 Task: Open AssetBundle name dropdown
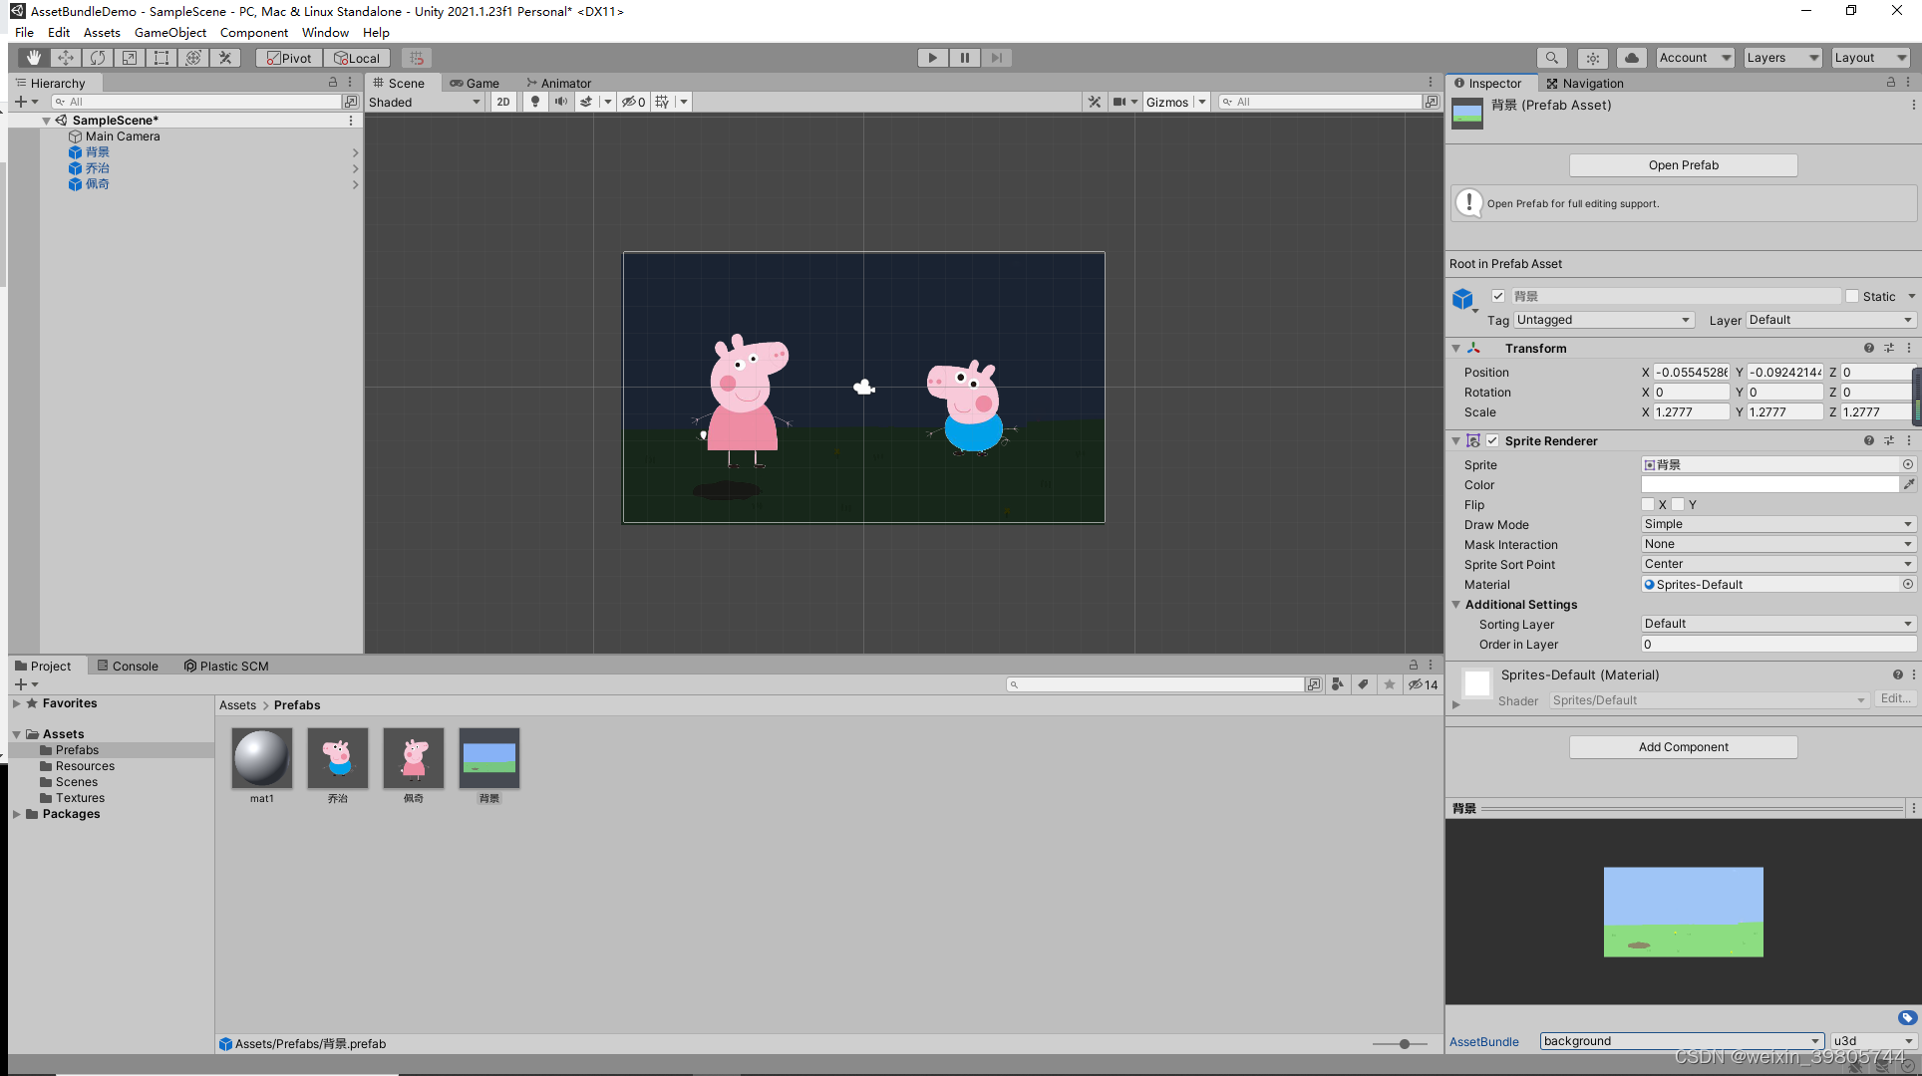pos(1682,1041)
